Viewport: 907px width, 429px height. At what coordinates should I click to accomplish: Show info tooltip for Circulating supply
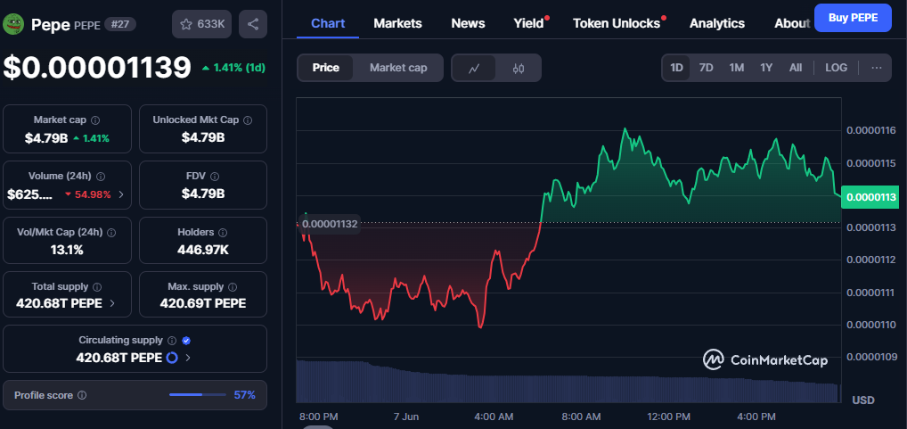click(x=172, y=341)
